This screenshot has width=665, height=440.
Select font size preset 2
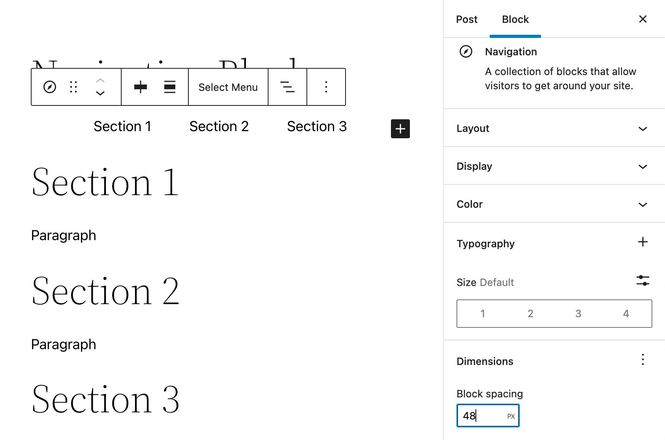(530, 313)
